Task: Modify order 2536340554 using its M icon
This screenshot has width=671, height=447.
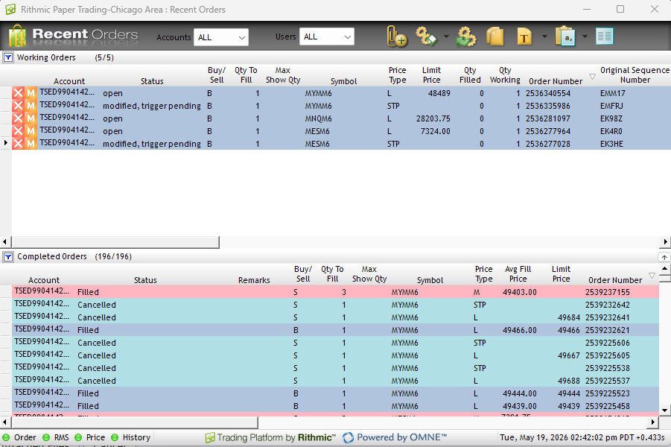Action: (31, 93)
